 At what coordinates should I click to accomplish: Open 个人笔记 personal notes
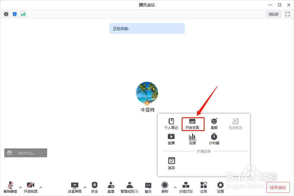pos(171,124)
